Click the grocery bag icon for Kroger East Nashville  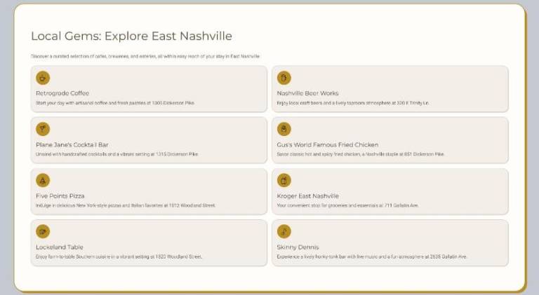click(x=284, y=180)
